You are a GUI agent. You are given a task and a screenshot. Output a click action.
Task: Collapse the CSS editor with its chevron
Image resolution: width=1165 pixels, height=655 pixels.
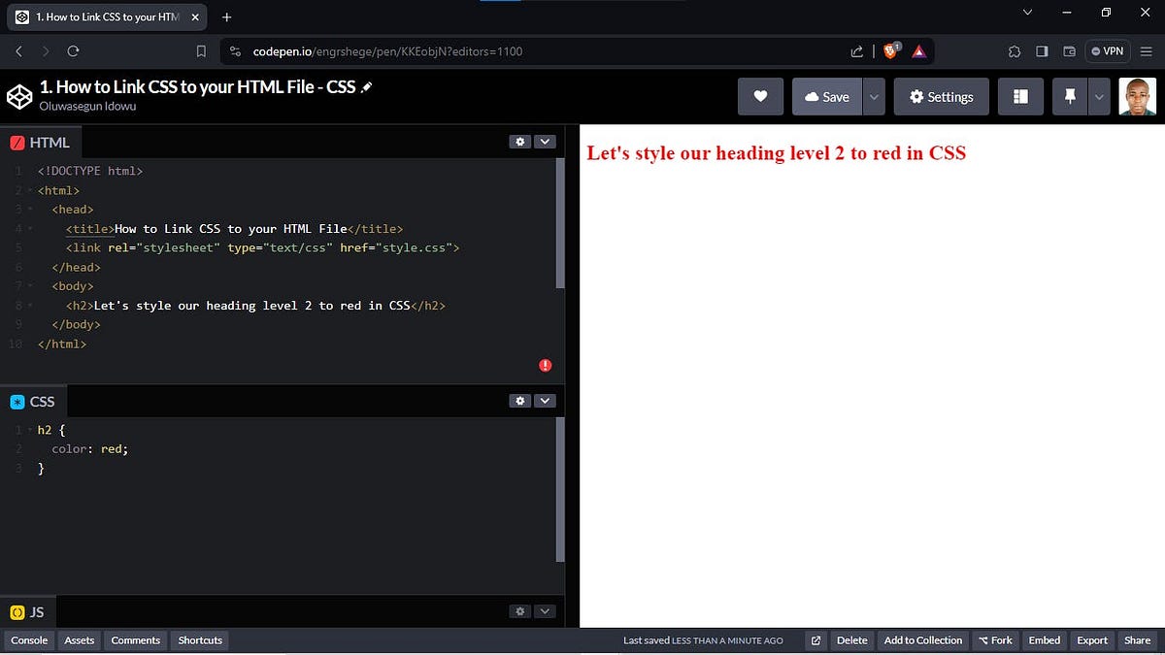pos(545,400)
